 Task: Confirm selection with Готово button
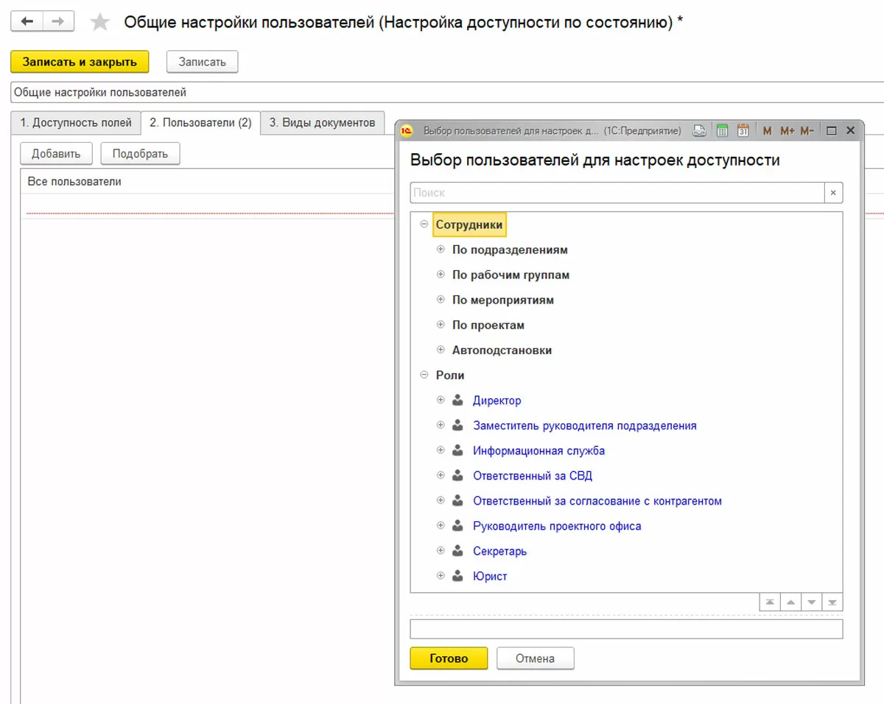tap(449, 658)
